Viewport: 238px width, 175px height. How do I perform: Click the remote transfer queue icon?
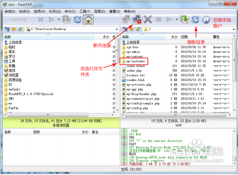(x=185, y=20)
